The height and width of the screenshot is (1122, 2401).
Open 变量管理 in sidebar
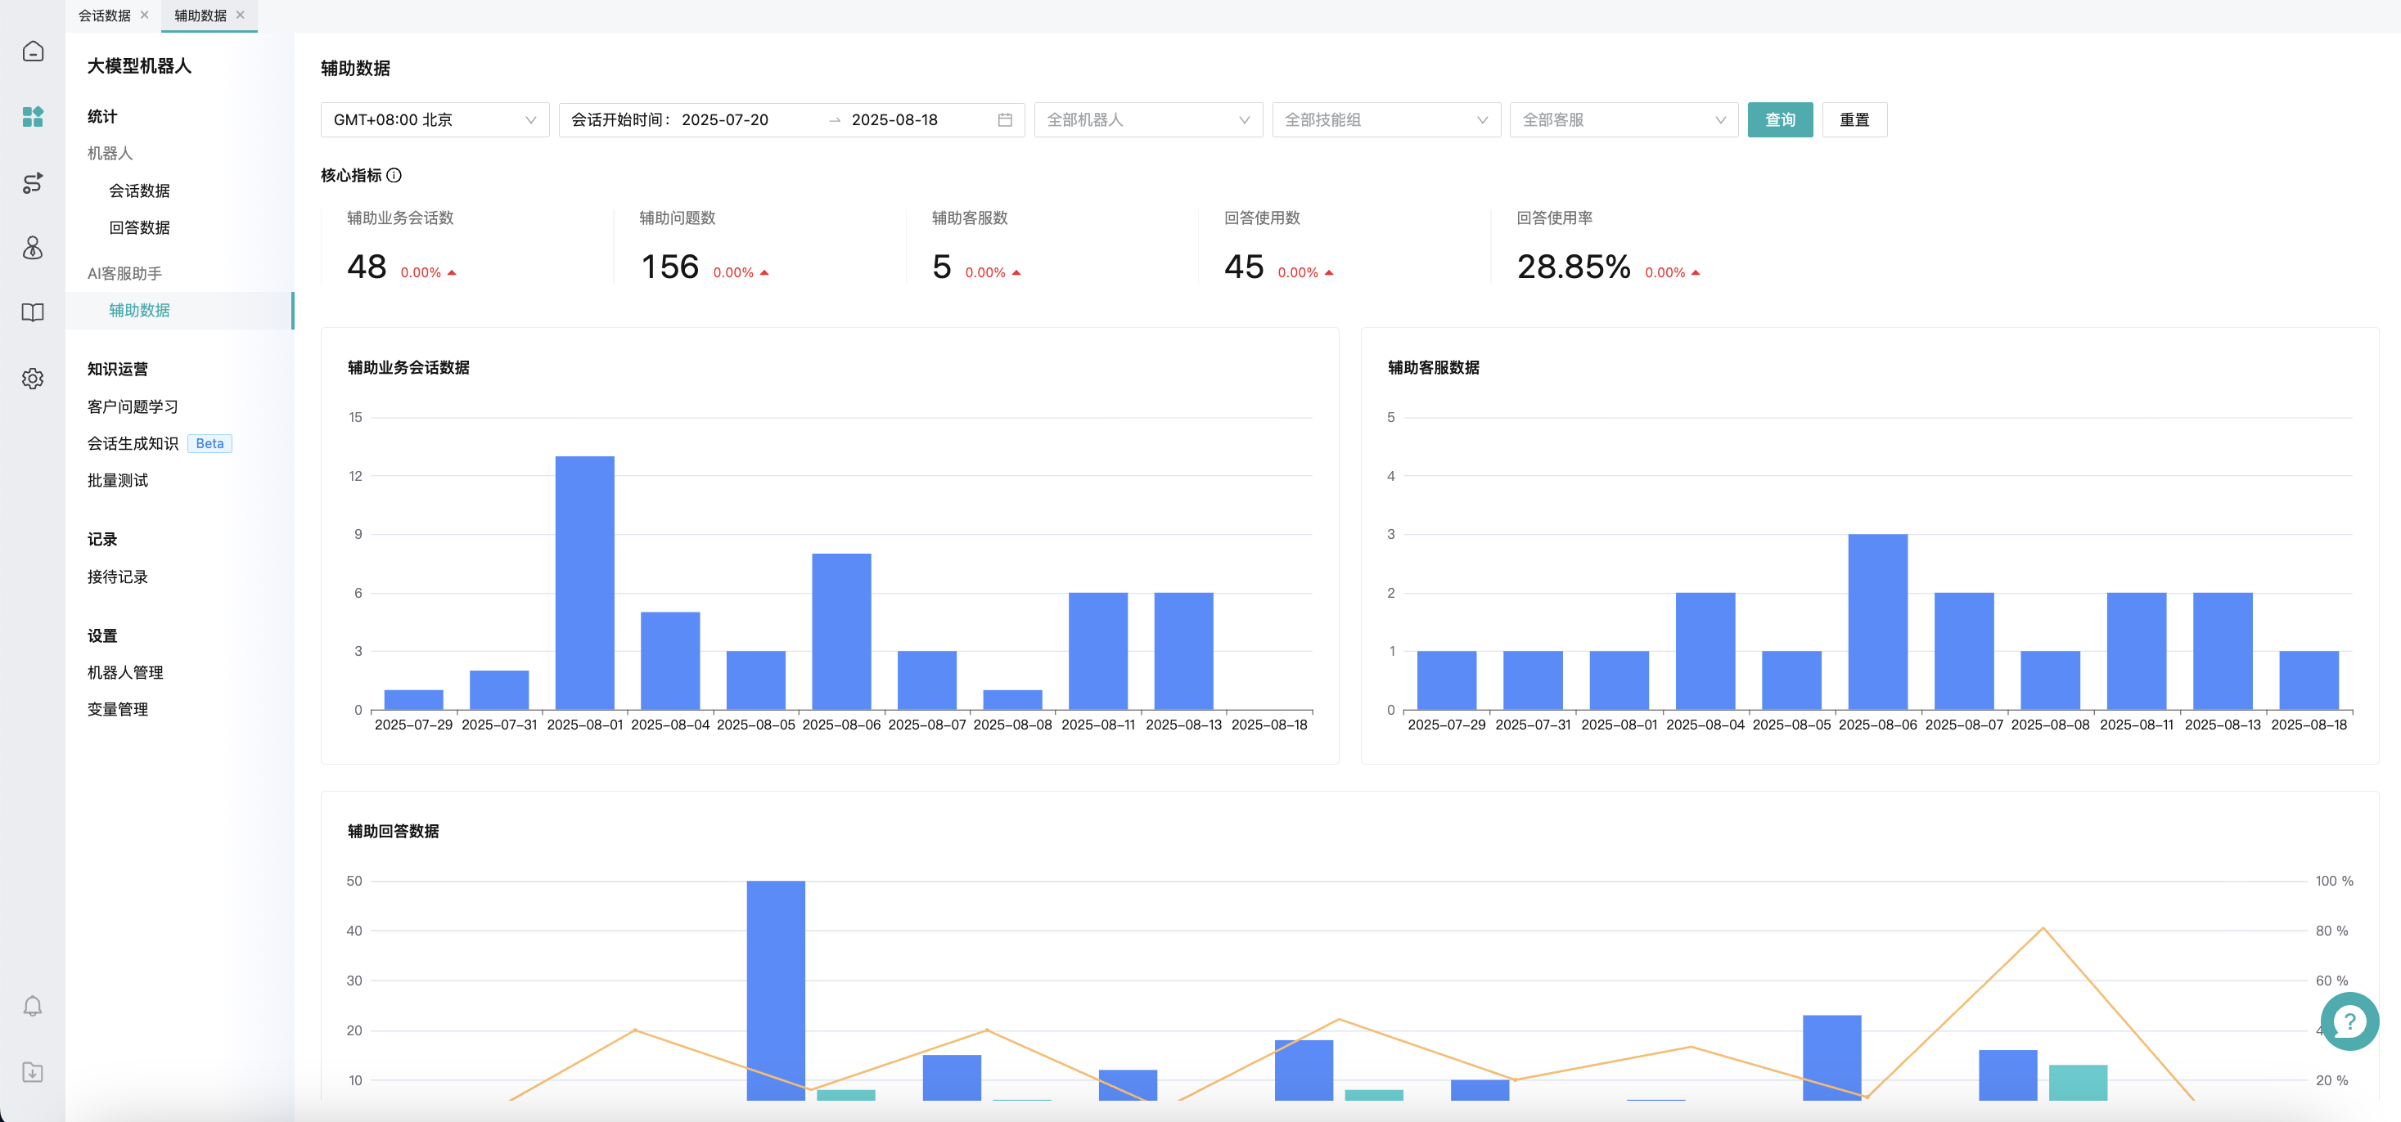click(x=118, y=710)
